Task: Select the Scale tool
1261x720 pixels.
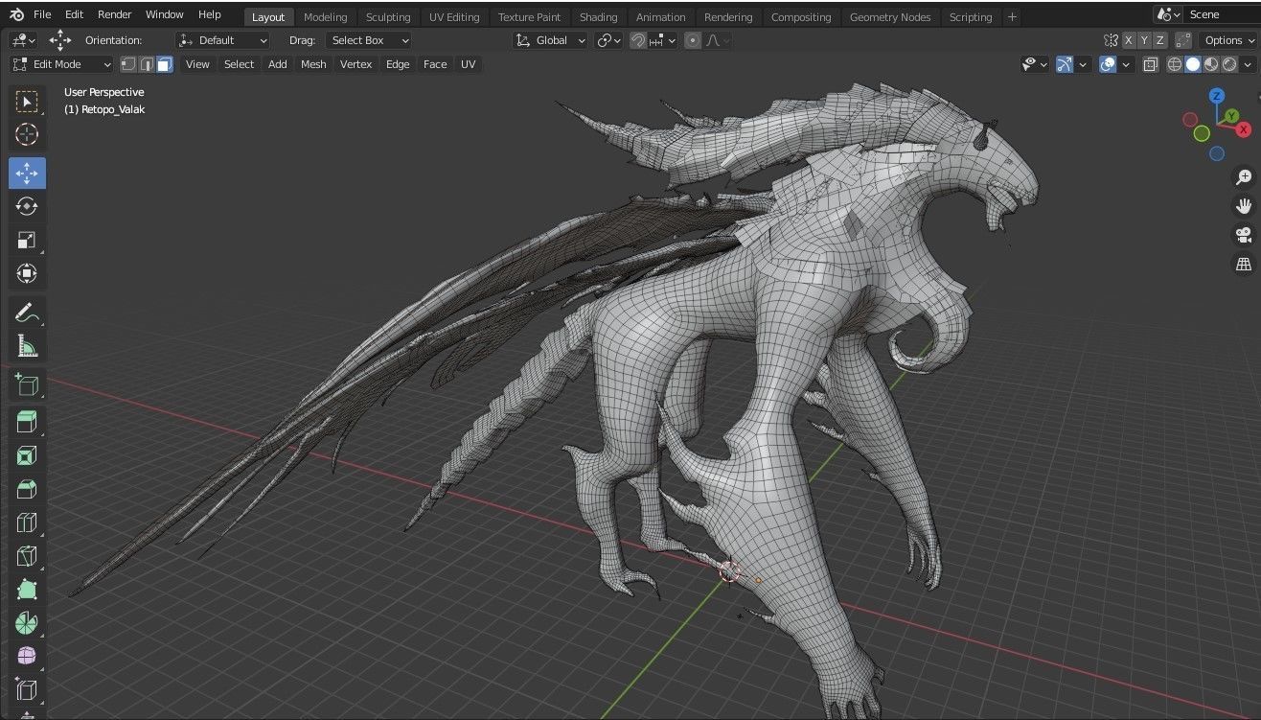Action: (27, 240)
